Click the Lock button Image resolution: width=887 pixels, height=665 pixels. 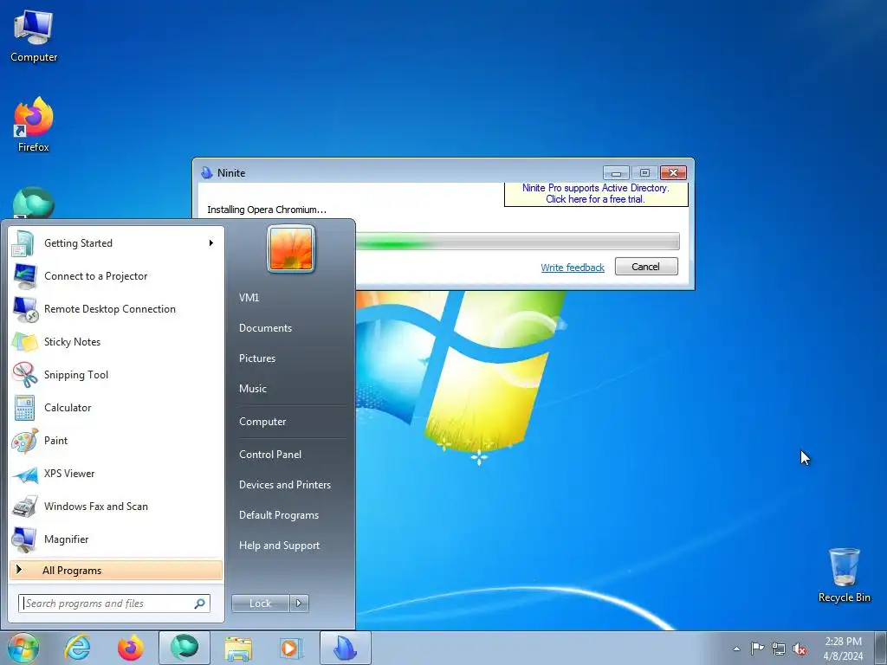pos(260,604)
